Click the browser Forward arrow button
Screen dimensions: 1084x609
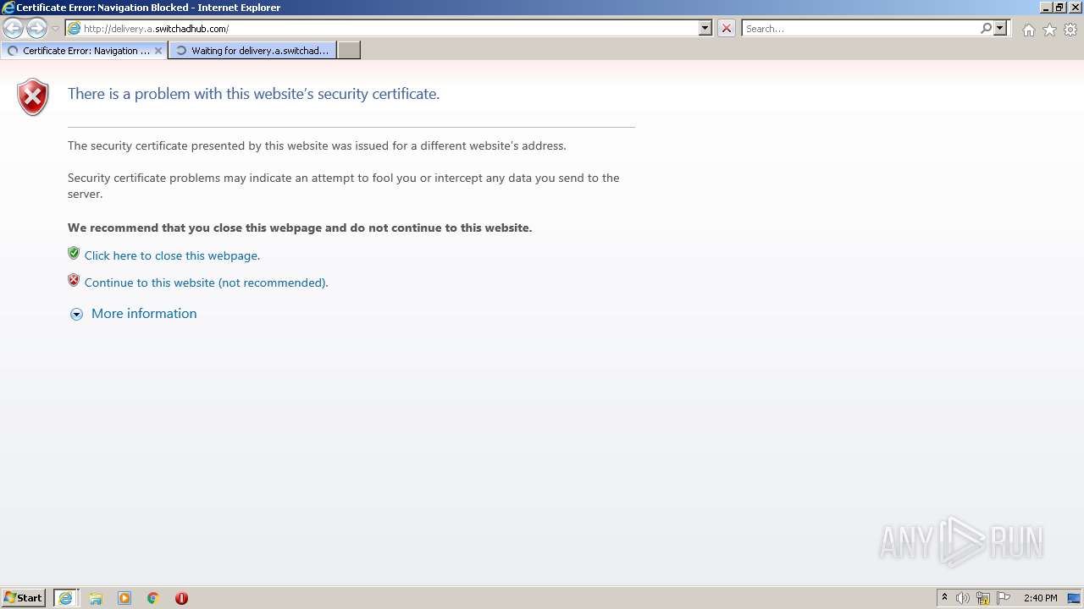36,28
